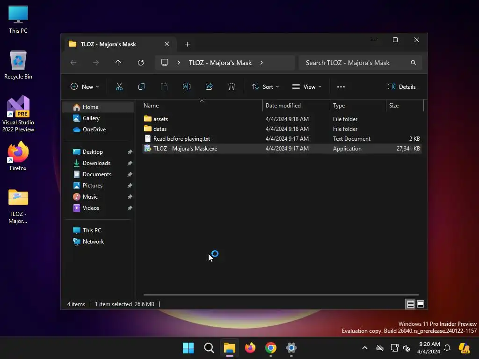Go forward with the right arrow
479x359 pixels.
coord(96,63)
